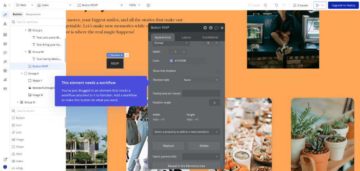Screen dimensions: 360x171
Task: Open the Data tab database icon
Action: 5,44
